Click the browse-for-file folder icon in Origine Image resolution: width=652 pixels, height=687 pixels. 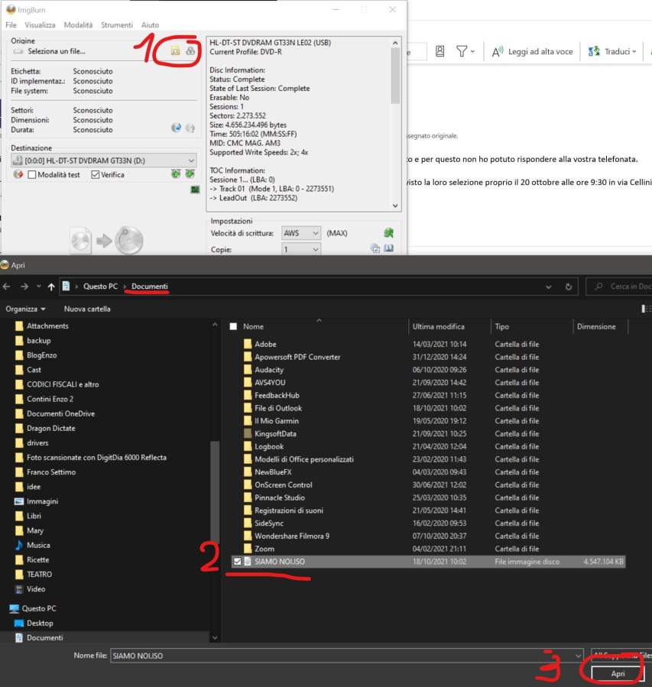[x=175, y=51]
